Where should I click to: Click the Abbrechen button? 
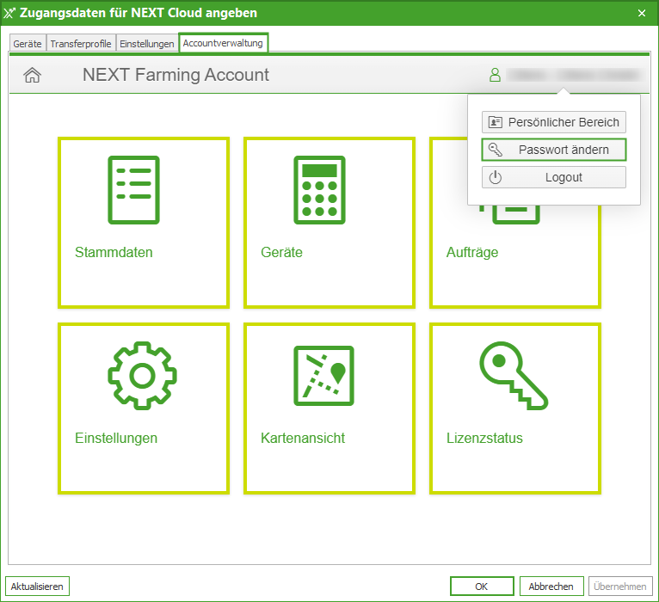point(551,587)
